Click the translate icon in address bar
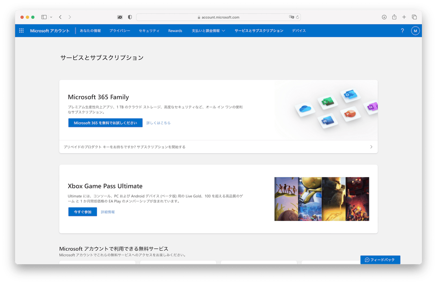This screenshot has height=284, width=437. point(291,17)
